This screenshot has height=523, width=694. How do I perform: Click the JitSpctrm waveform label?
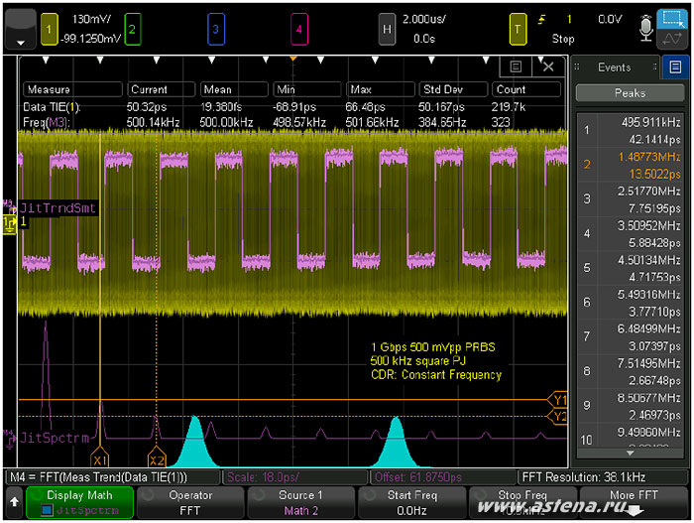click(x=55, y=438)
